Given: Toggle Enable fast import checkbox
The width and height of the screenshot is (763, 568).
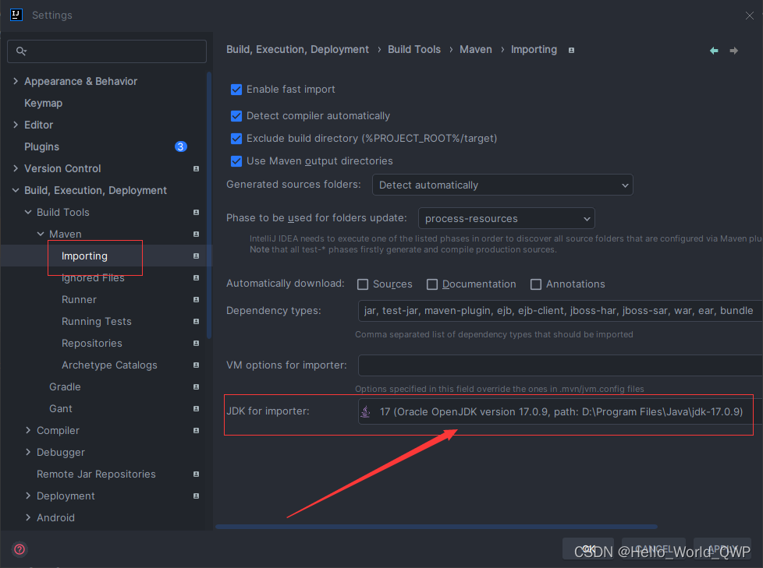Looking at the screenshot, I should tap(236, 90).
